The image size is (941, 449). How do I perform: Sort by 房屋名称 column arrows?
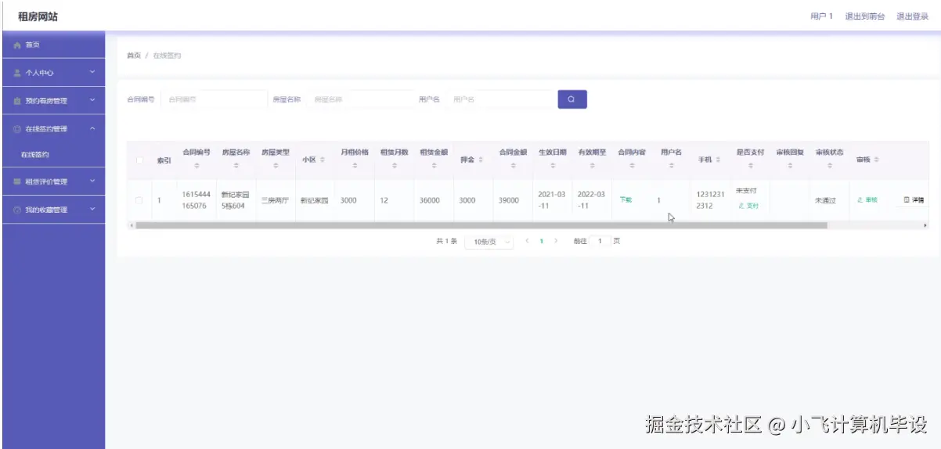coord(236,166)
